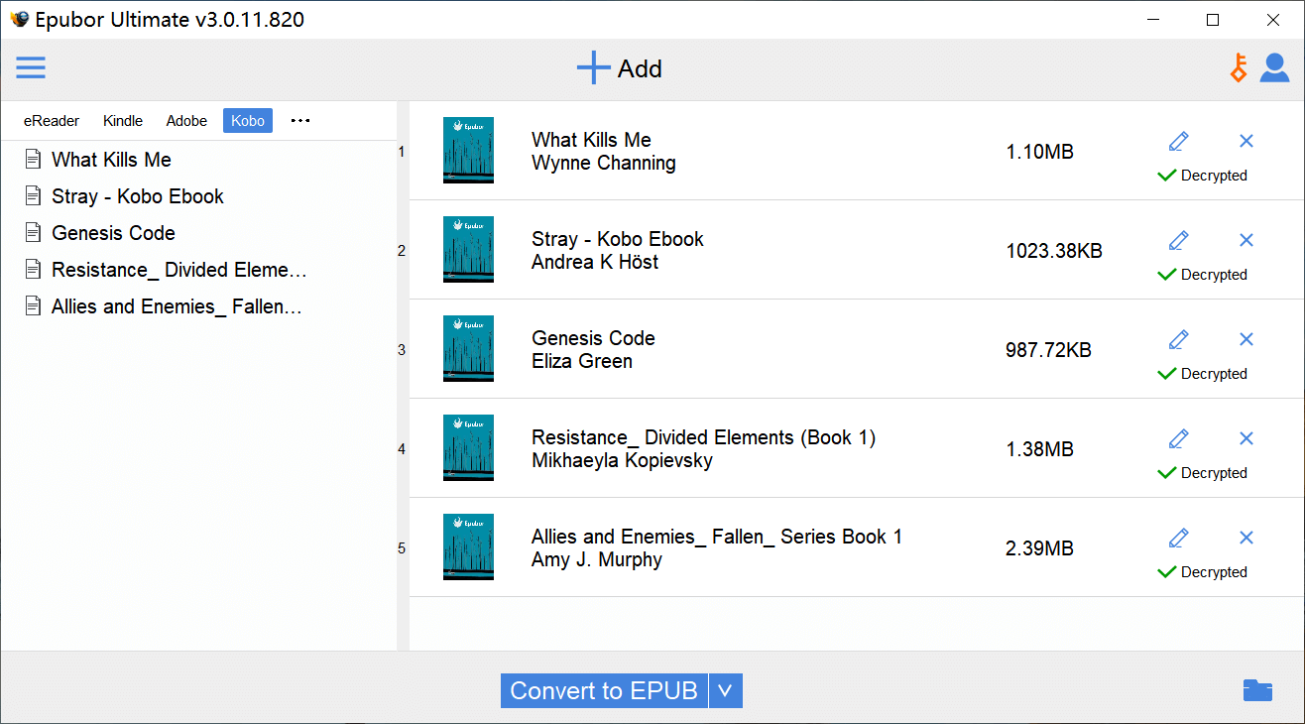The image size is (1305, 724).
Task: Switch to the Adobe tab
Action: [186, 121]
